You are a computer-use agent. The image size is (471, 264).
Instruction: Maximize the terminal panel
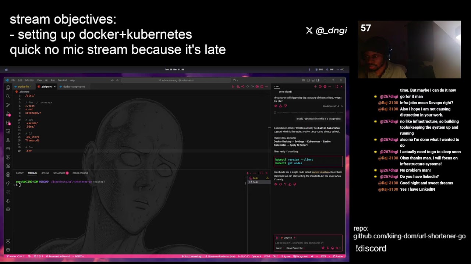coord(262,173)
